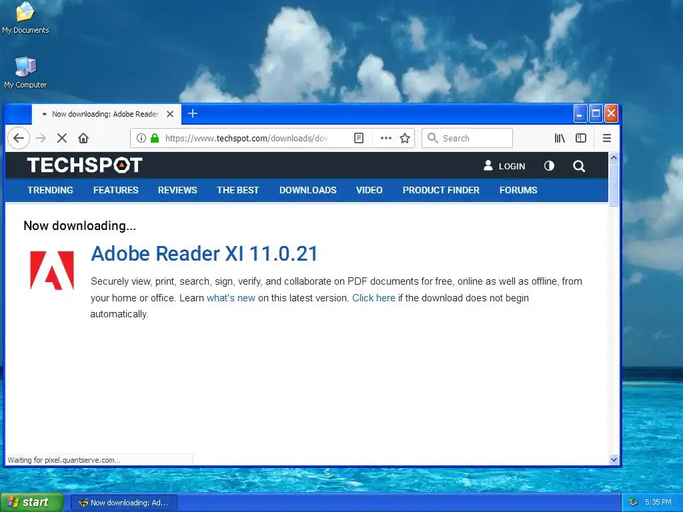Viewport: 683px width, 512px height.
Task: Open a new tab with the plus button
Action: (193, 113)
